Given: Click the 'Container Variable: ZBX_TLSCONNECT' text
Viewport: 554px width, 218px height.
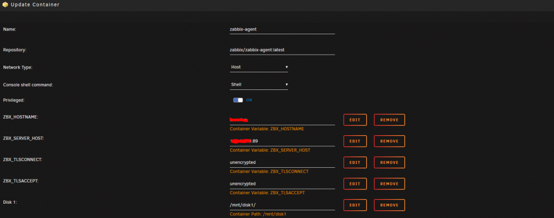Looking at the screenshot, I should (269, 172).
